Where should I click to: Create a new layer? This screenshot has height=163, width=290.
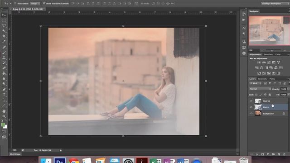tap(279, 154)
